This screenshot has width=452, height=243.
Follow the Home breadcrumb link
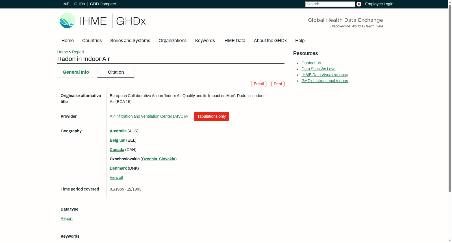pos(62,52)
